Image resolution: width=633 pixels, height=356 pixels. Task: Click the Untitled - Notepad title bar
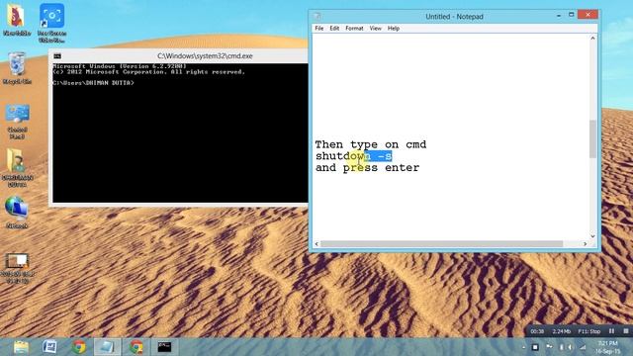pos(454,17)
